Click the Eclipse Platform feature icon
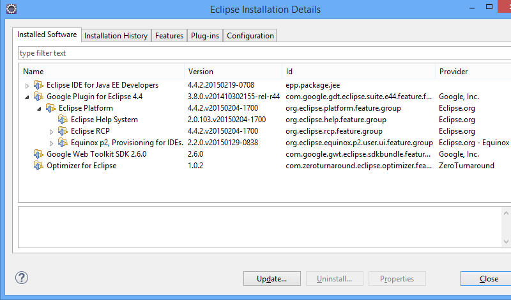511x300 pixels. coord(50,108)
